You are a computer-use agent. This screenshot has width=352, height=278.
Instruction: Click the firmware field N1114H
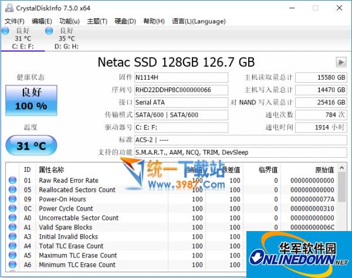(x=181, y=77)
